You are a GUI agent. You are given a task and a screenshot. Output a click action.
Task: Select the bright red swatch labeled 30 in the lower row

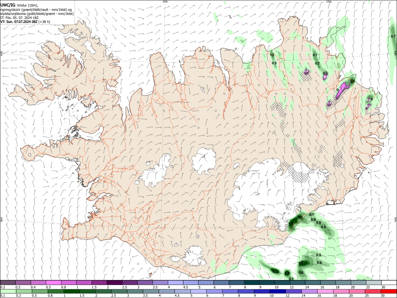(388, 291)
